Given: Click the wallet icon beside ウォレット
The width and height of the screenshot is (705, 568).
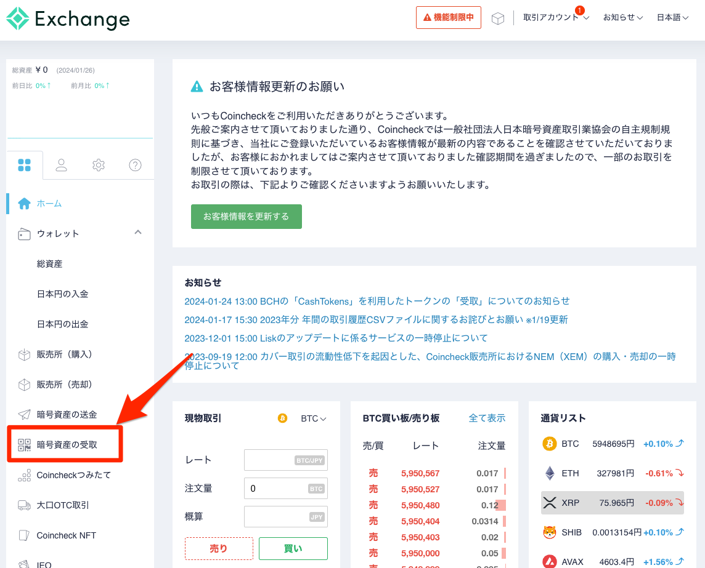Looking at the screenshot, I should coord(24,234).
